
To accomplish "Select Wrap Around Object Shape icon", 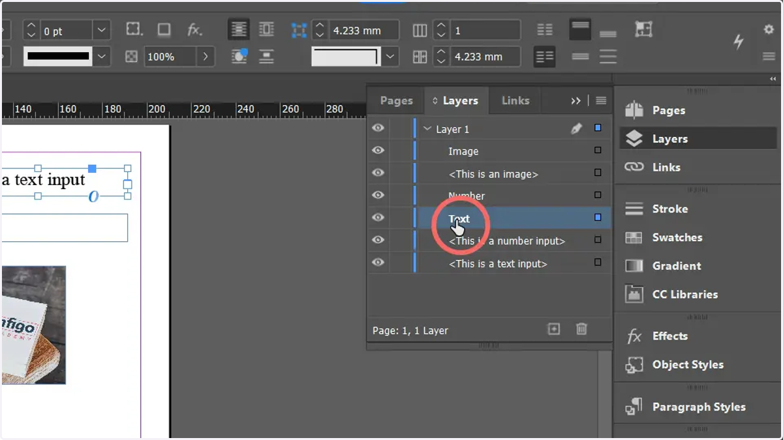I will pos(239,56).
